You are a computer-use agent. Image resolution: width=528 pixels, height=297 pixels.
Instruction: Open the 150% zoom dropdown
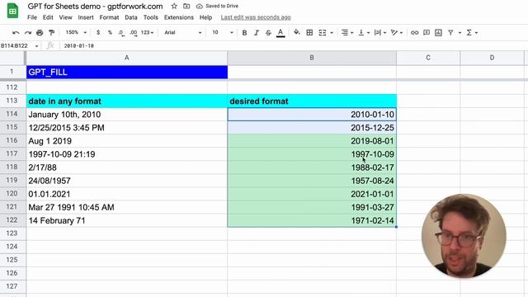(76, 33)
